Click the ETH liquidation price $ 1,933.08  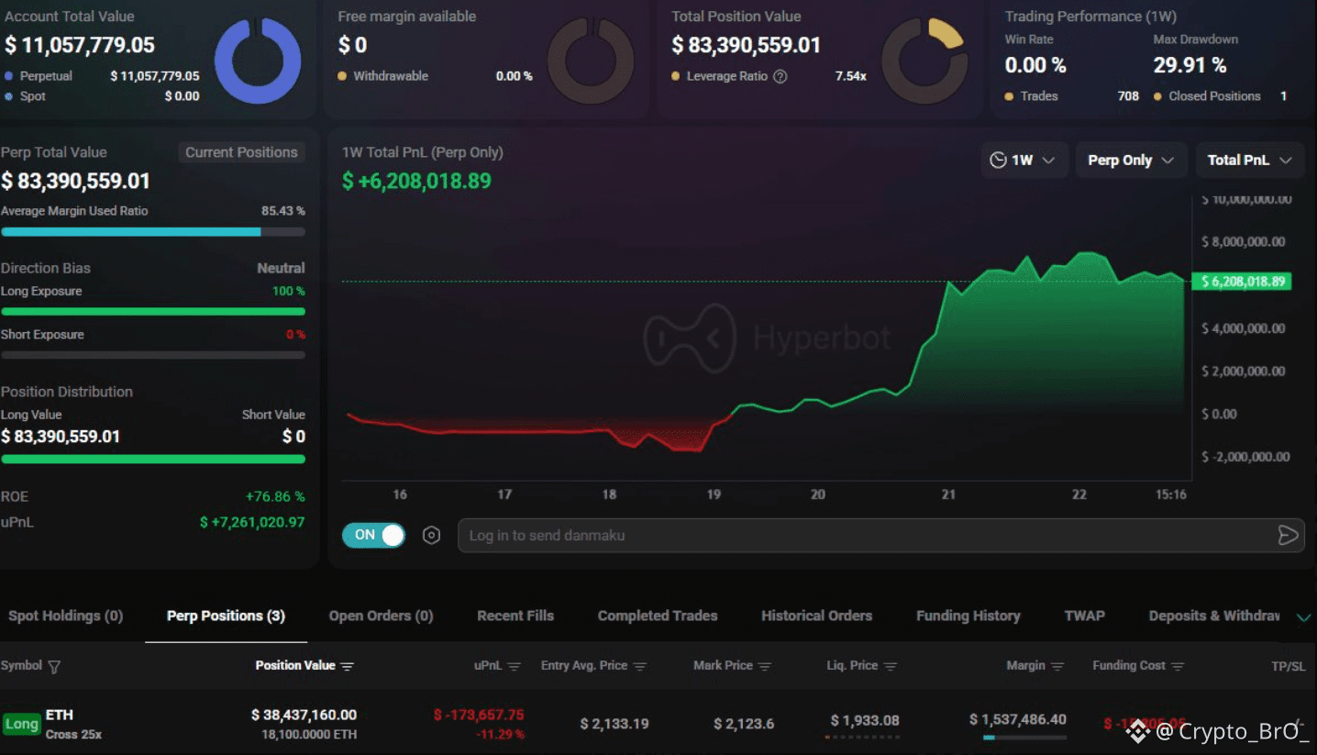click(865, 720)
